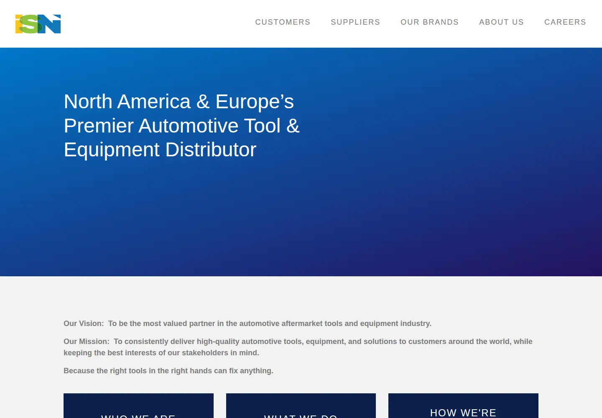Open the 'Who We Are' card
This screenshot has width=602, height=418.
click(x=138, y=406)
